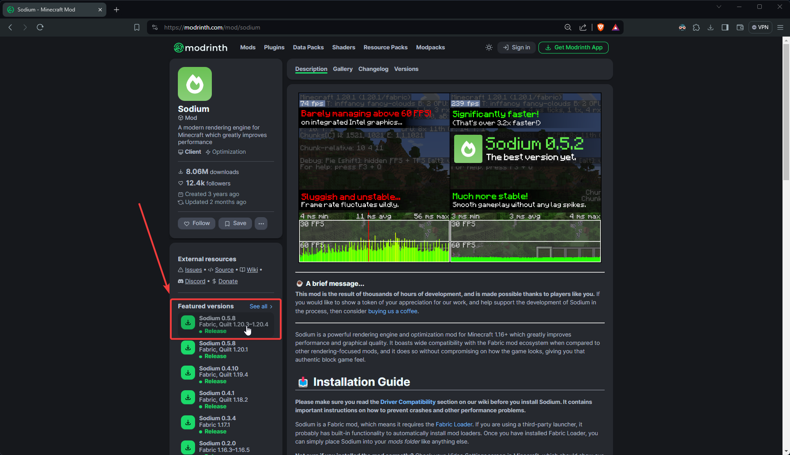Download Sodium 0.3.4 for Fabric 1.17.1
The height and width of the screenshot is (455, 790).
pyautogui.click(x=188, y=422)
